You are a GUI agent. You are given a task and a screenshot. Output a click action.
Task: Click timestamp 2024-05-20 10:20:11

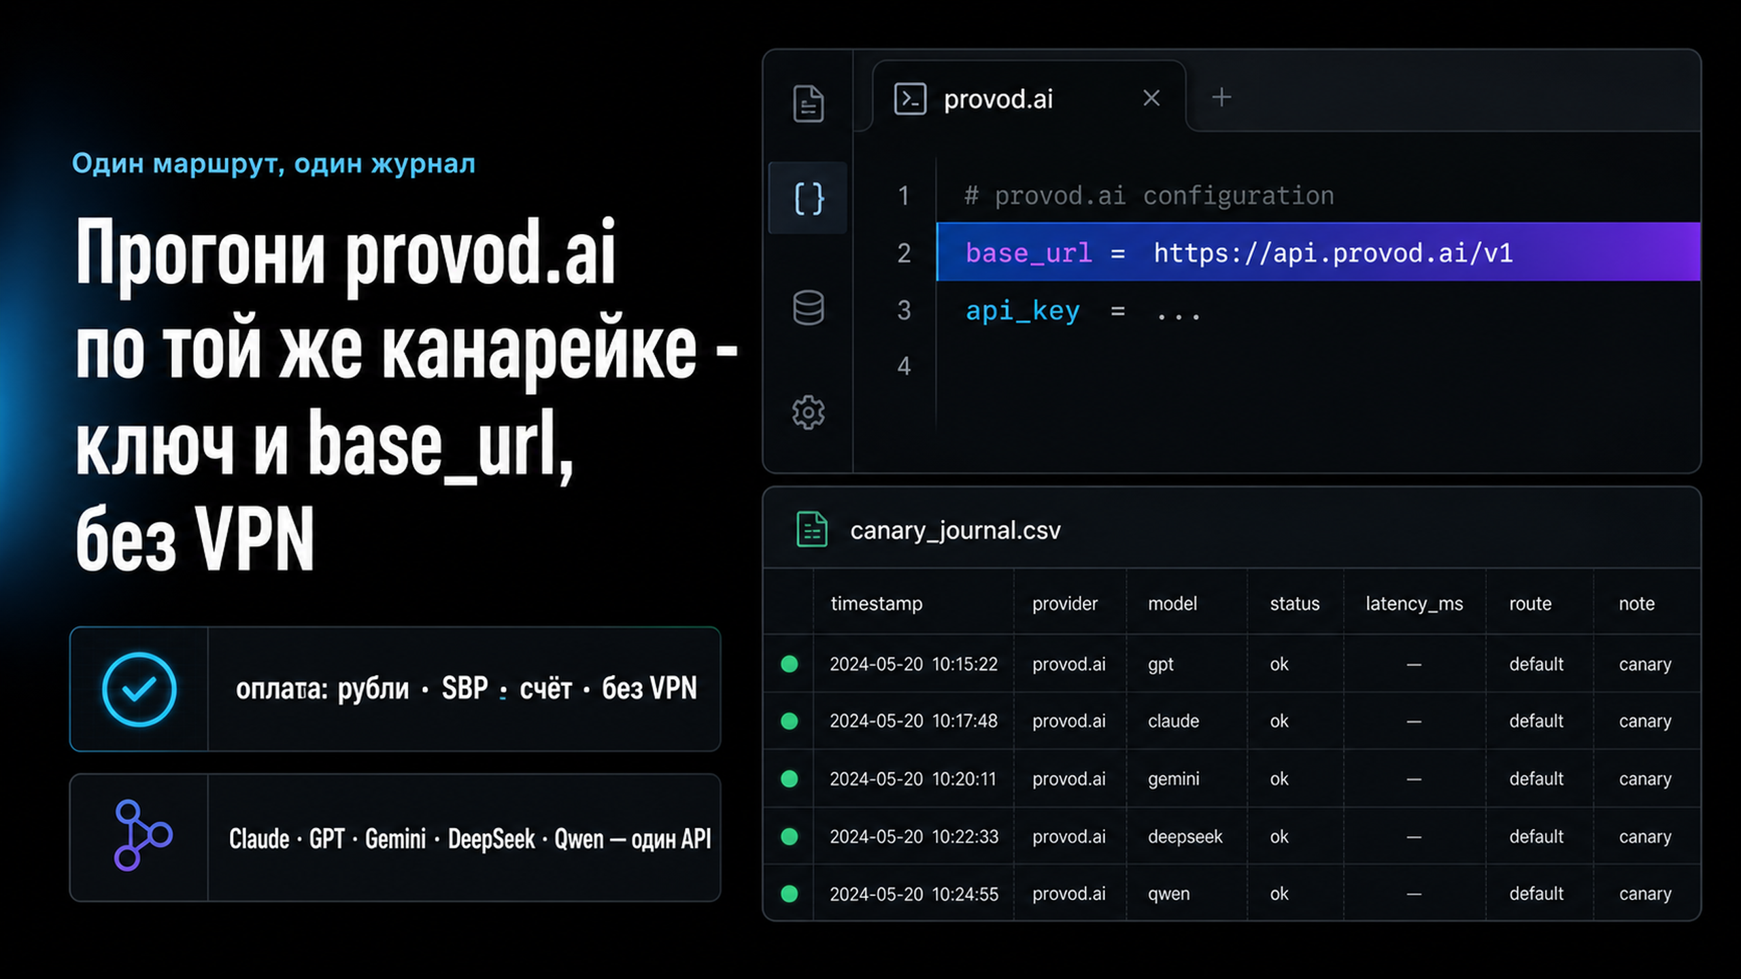(x=913, y=779)
